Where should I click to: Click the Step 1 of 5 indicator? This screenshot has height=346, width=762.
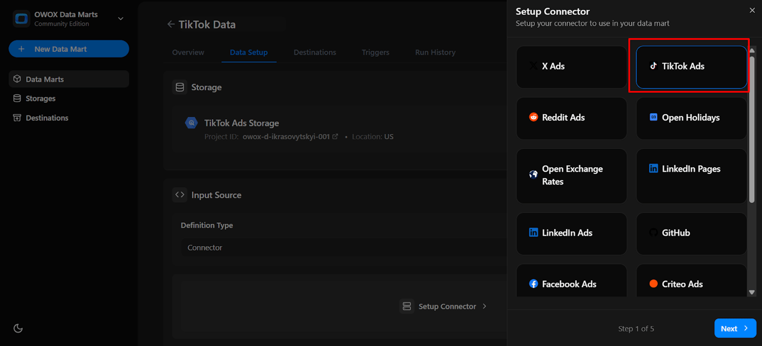click(636, 329)
